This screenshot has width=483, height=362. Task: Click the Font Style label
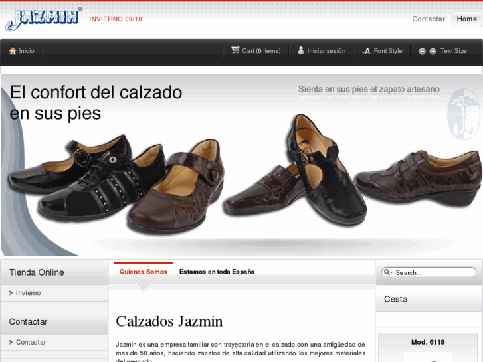click(x=388, y=51)
